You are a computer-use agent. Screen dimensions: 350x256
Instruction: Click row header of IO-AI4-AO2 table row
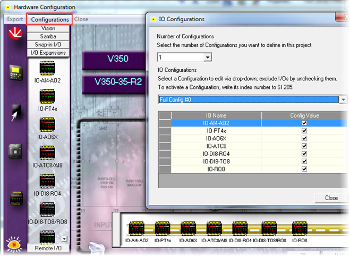[x=165, y=123]
